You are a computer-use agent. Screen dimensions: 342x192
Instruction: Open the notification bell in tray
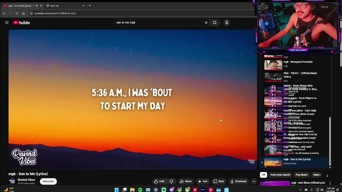[x=338, y=190]
